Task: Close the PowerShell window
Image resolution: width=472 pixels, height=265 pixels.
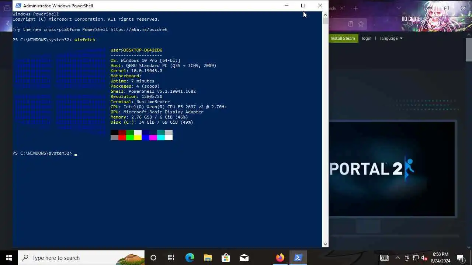Action: click(320, 6)
